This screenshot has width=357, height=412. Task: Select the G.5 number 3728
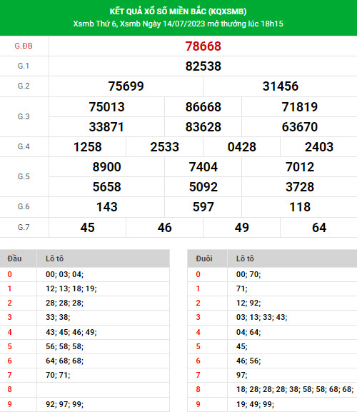300,187
